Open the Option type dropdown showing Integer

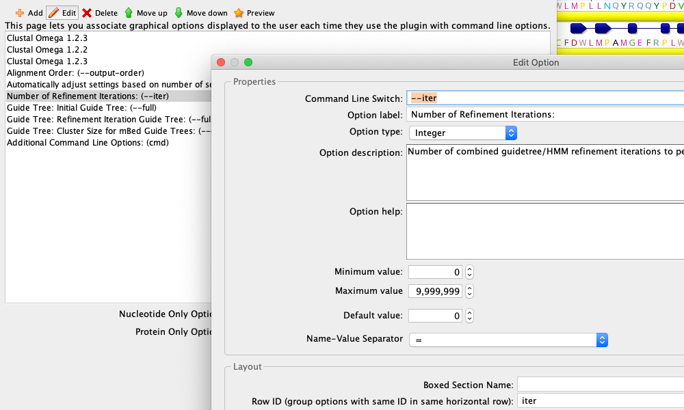[x=511, y=133]
